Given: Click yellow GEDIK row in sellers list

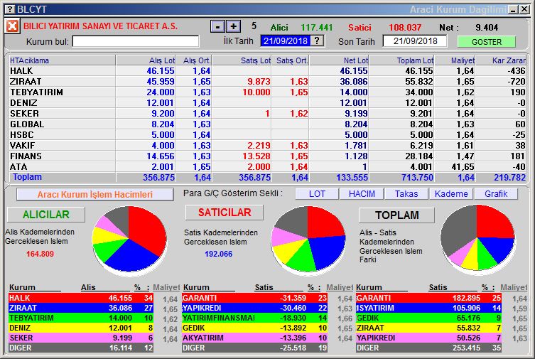Looking at the screenshot, I should [x=255, y=328].
